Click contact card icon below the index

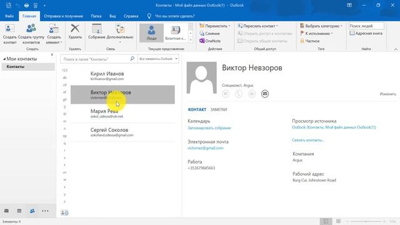[x=64, y=212]
